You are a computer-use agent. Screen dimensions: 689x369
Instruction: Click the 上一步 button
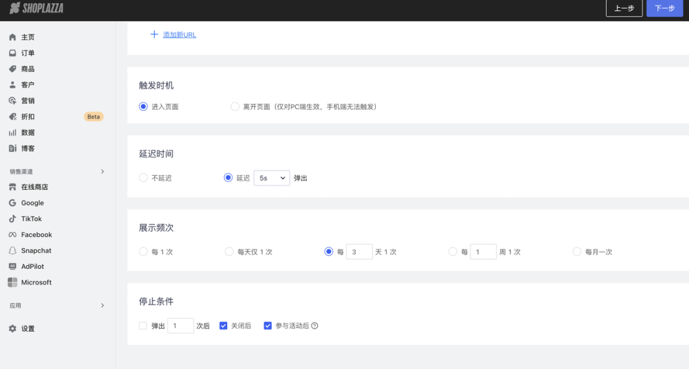624,8
